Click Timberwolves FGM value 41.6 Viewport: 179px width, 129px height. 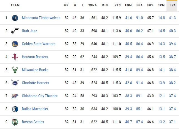coord(128,18)
